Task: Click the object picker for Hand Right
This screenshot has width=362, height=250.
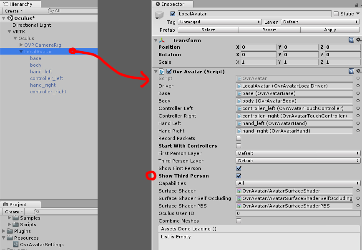Action: tap(358, 131)
